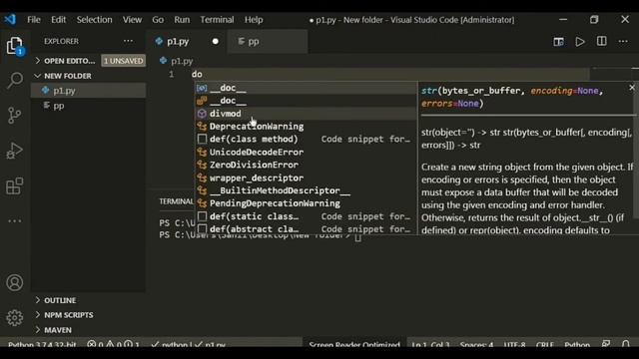This screenshot has height=359, width=639.
Task: Click documentation panel vertical scrollbar
Action: 635,155
